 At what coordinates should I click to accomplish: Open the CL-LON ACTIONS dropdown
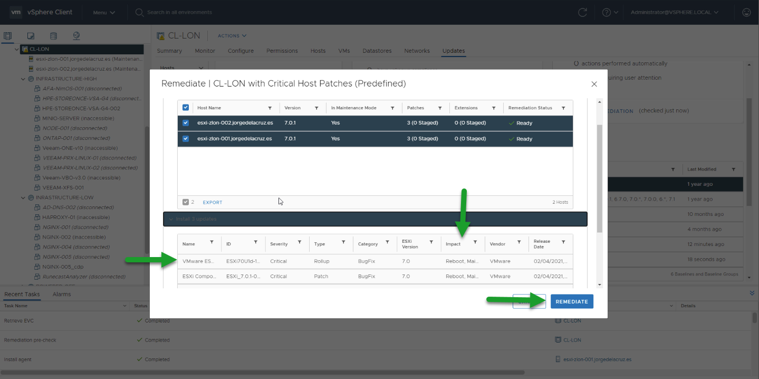tap(232, 36)
